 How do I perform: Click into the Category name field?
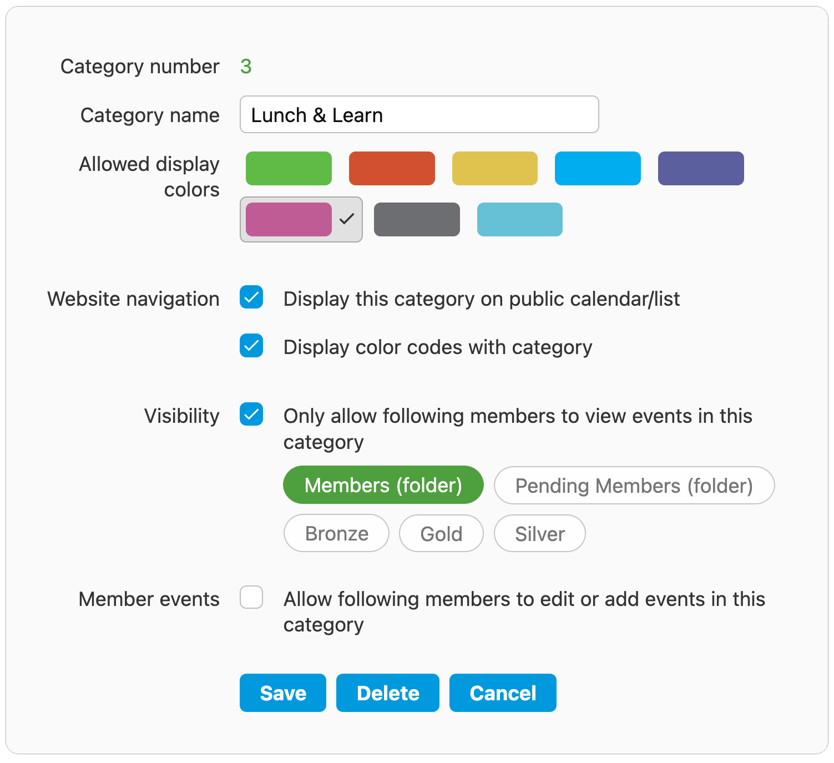[419, 115]
